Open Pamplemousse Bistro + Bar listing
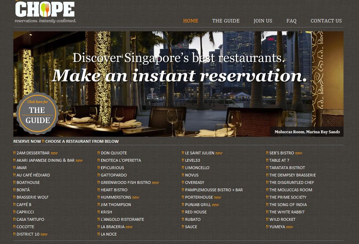This screenshot has height=244, width=359. [214, 190]
